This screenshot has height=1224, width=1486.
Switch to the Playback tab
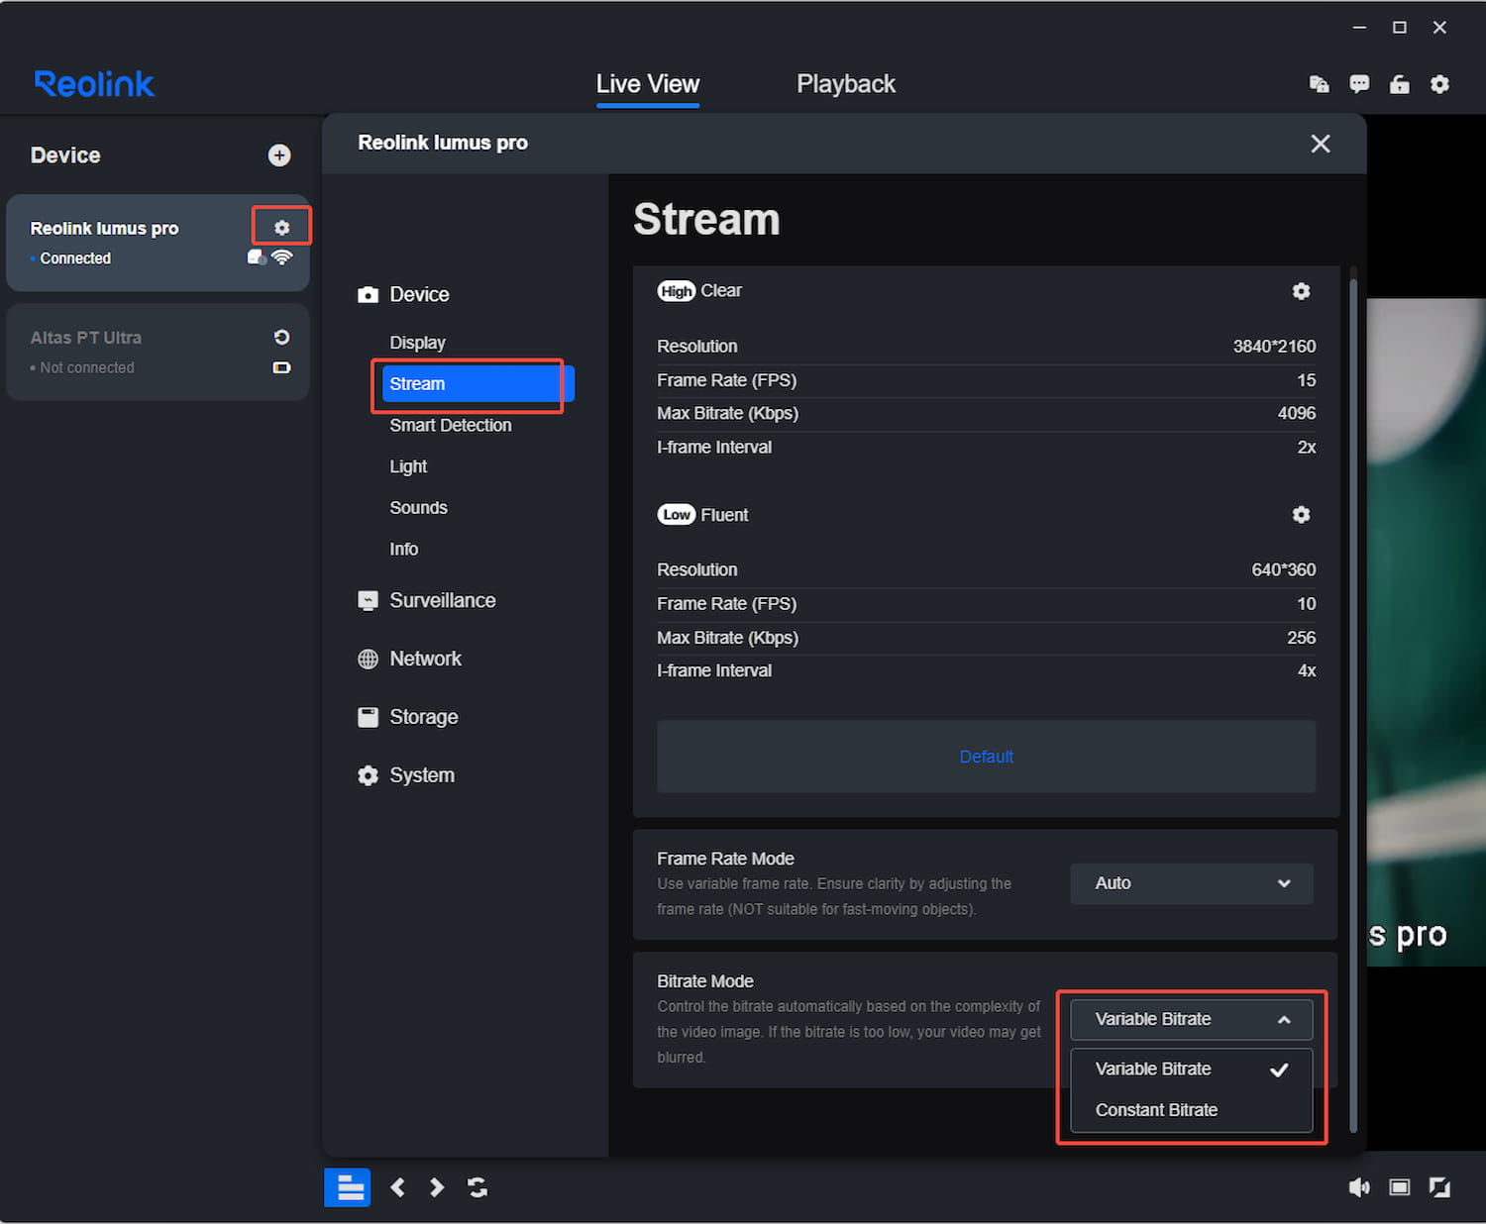click(846, 85)
